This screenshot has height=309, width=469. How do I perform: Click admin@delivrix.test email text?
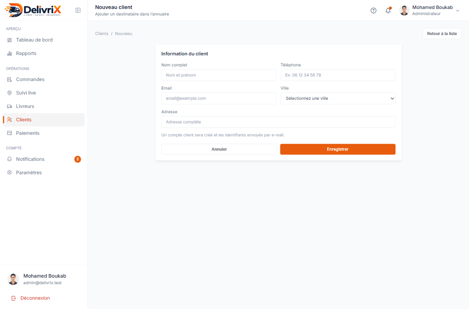(x=43, y=283)
